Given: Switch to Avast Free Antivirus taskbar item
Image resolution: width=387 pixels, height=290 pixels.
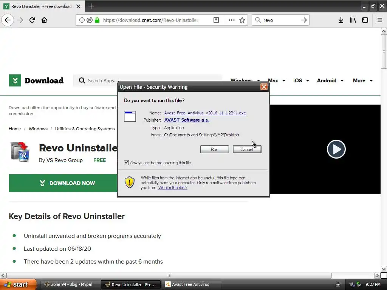Looking at the screenshot, I should (x=191, y=284).
